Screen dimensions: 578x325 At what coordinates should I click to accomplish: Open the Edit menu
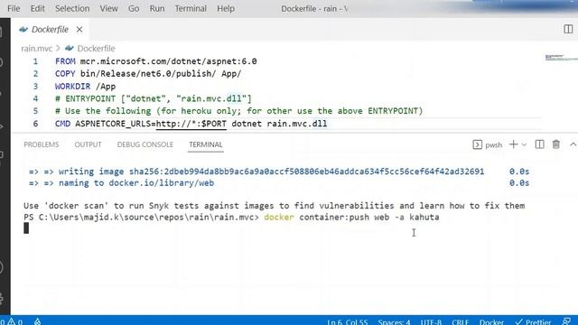[x=37, y=8]
